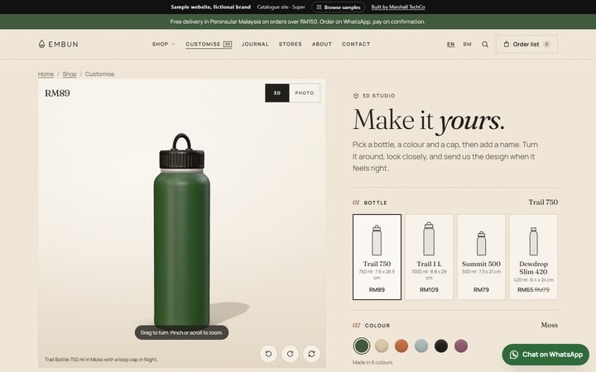The height and width of the screenshot is (372, 596).
Task: Pick the Moss green colour swatch
Action: coord(362,346)
